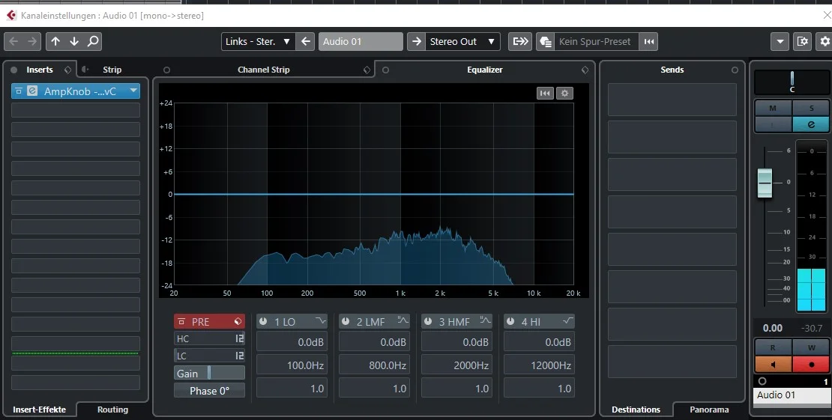Screen dimensions: 832x420
Task: Change HC filter slope 12 setting
Action: coord(239,338)
